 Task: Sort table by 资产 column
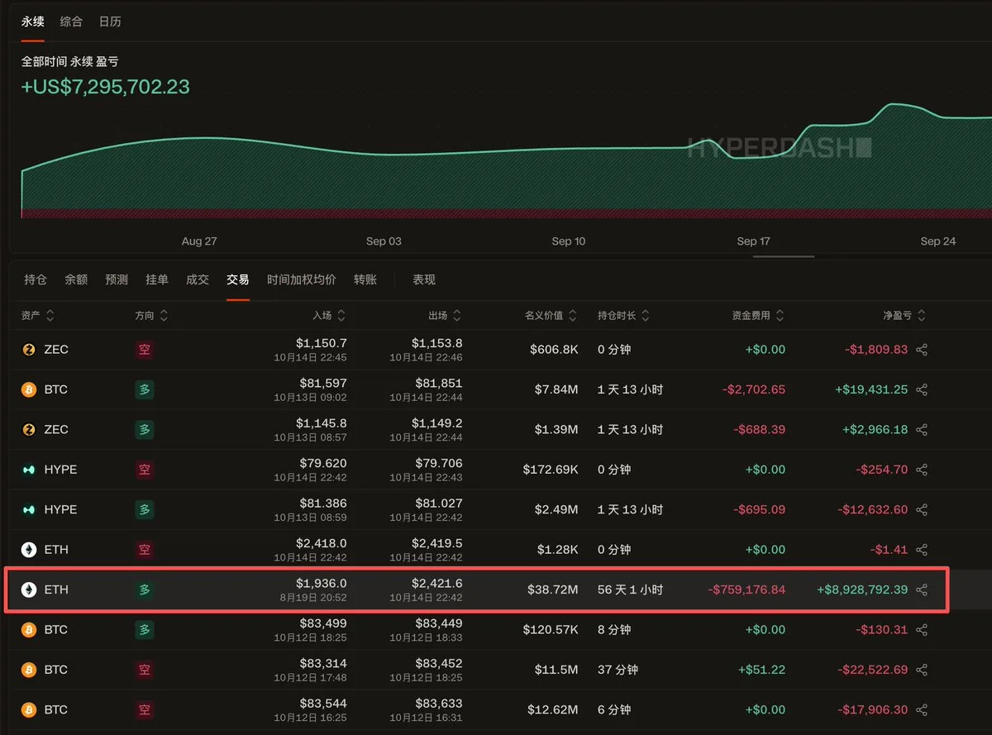coord(38,316)
